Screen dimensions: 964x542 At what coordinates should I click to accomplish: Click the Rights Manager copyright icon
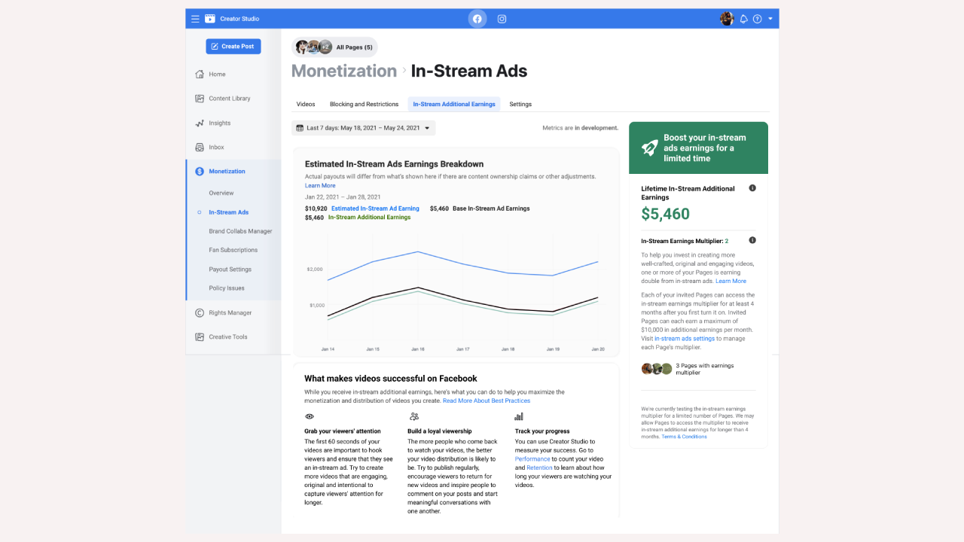pyautogui.click(x=200, y=312)
